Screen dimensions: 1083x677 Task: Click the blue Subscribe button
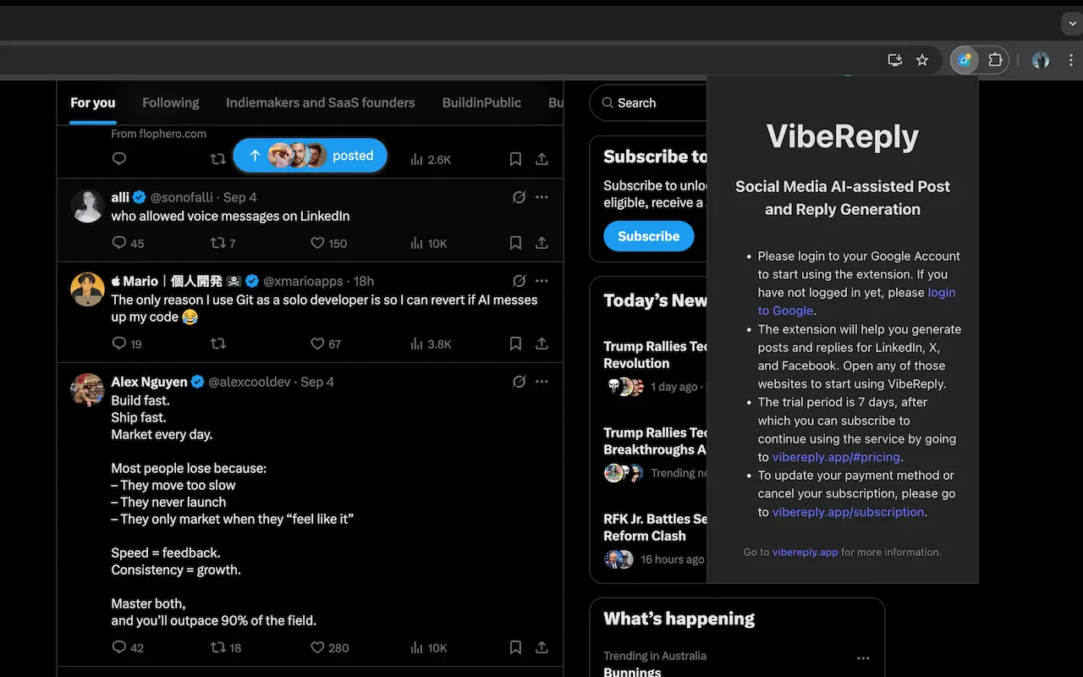649,236
